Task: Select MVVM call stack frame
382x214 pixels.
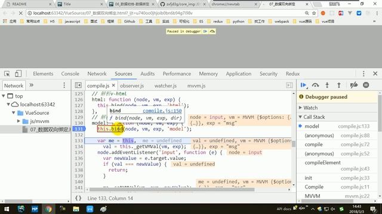Action: click(x=337, y=196)
